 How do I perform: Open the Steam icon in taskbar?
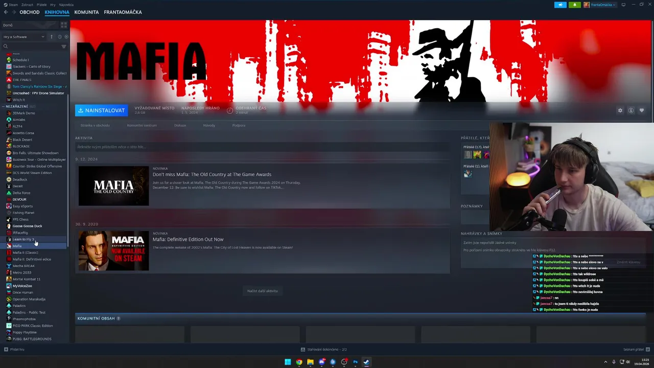(366, 362)
